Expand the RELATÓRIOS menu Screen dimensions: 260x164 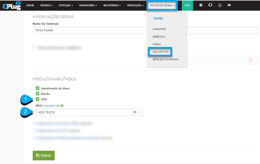(x=112, y=5)
